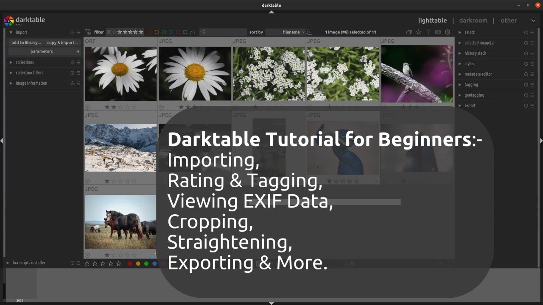
Task: Click the darktable logo icon
Action: [8, 21]
